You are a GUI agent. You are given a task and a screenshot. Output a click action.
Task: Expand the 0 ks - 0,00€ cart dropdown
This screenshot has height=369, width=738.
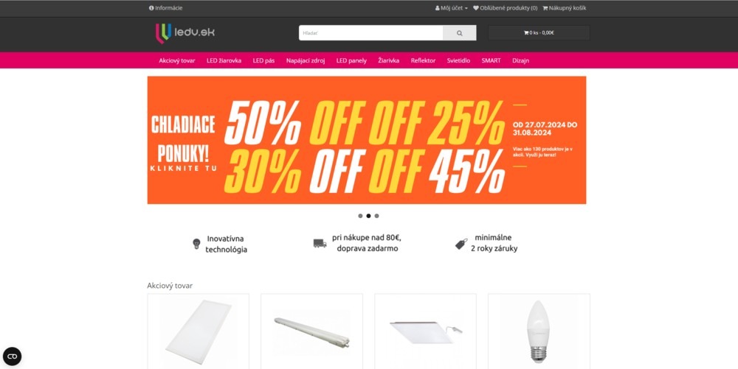(539, 33)
